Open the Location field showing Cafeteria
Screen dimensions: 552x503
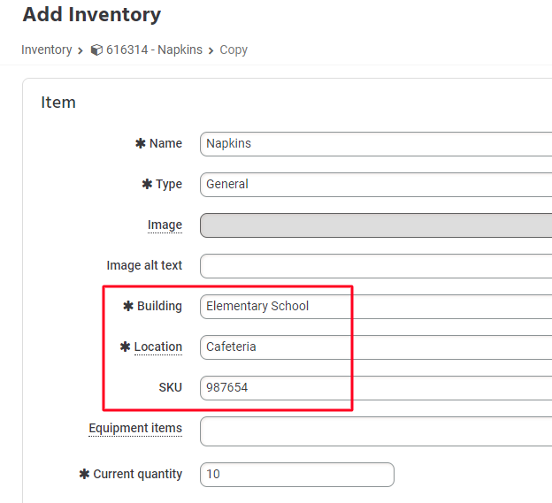376,347
